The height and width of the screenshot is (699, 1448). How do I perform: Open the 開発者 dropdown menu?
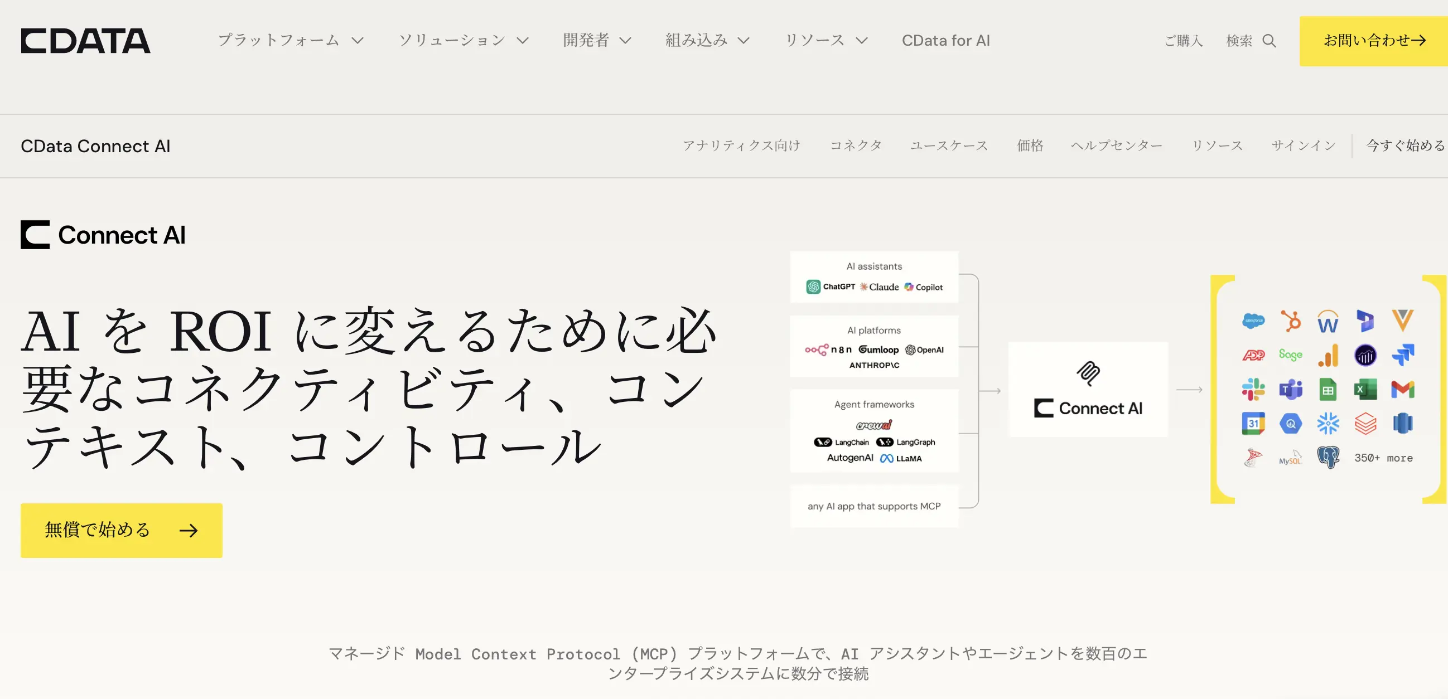(x=597, y=41)
